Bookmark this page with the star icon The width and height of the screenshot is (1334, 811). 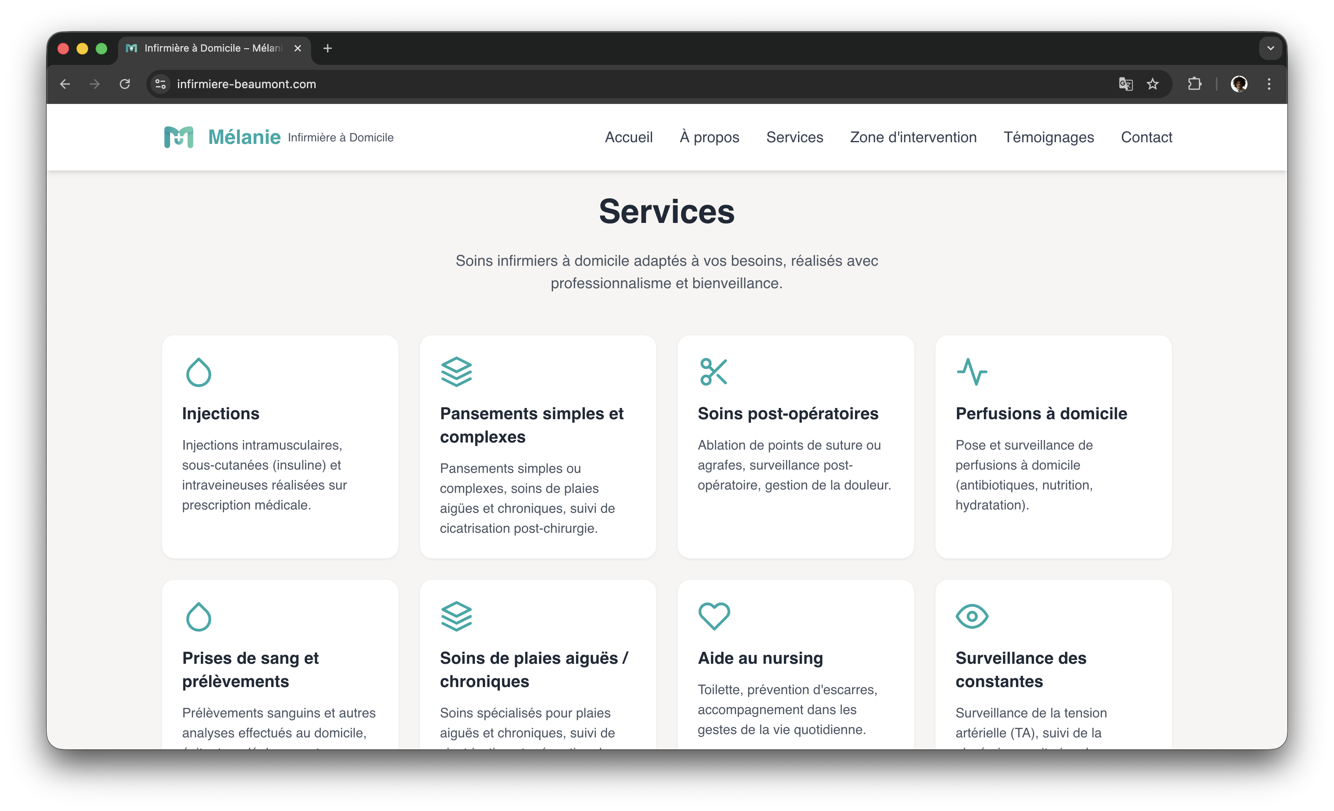click(x=1153, y=84)
